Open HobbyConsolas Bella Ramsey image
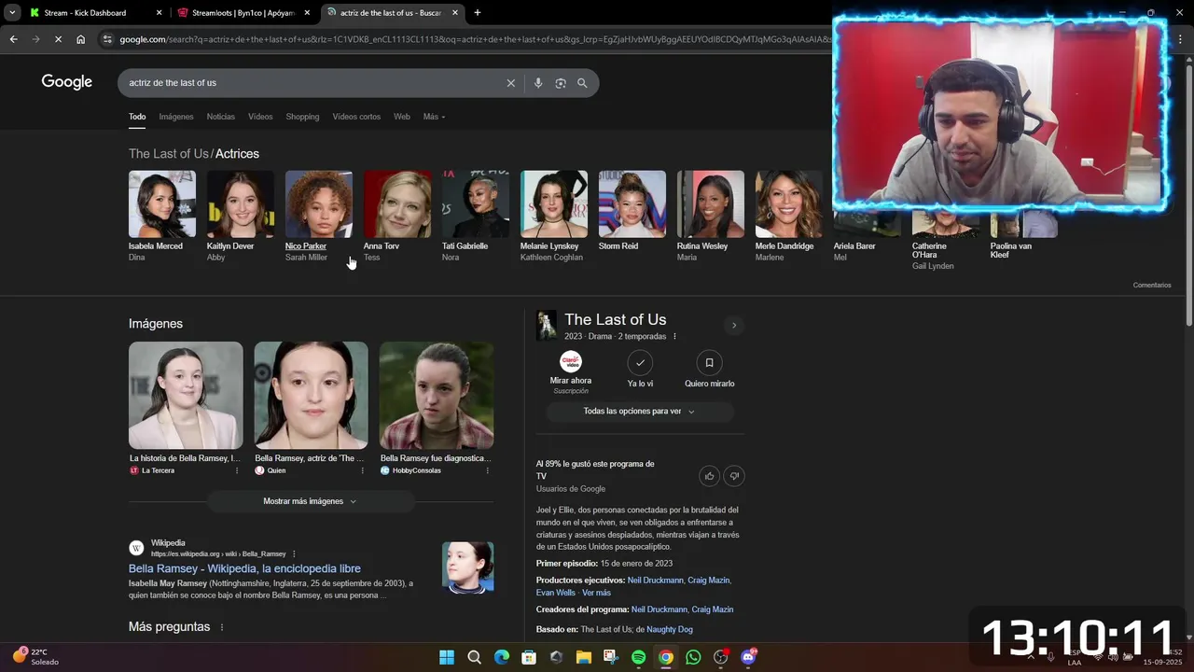 437,395
